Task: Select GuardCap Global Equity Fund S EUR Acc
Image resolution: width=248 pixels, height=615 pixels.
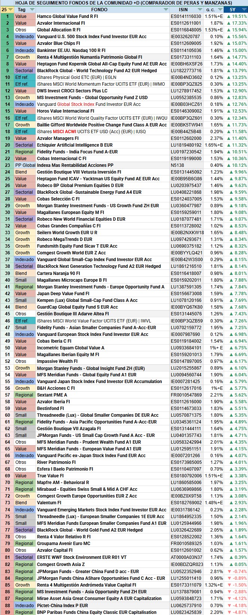Action: pos(103,307)
